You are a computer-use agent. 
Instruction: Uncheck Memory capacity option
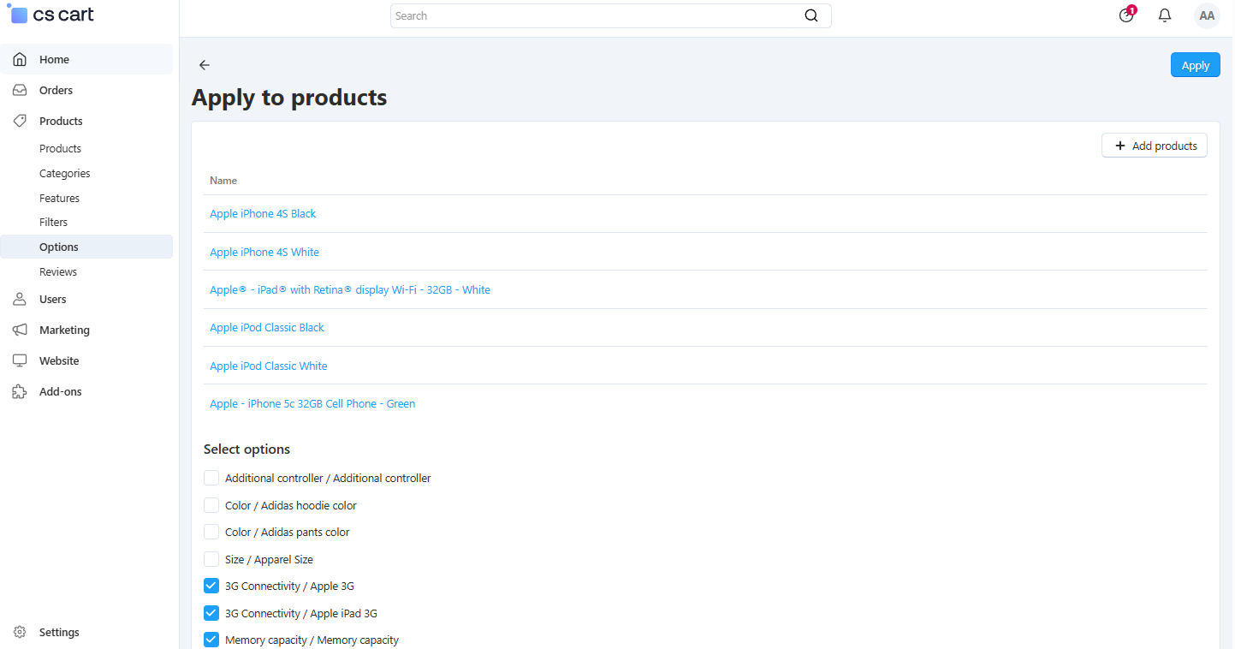pyautogui.click(x=211, y=640)
